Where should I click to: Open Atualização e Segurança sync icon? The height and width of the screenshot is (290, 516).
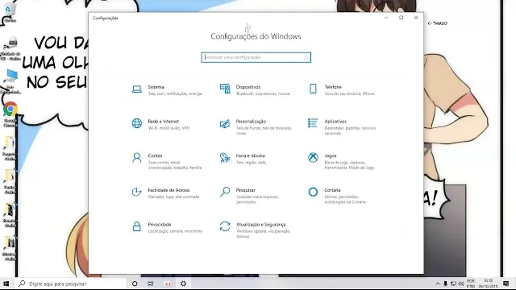pyautogui.click(x=225, y=226)
